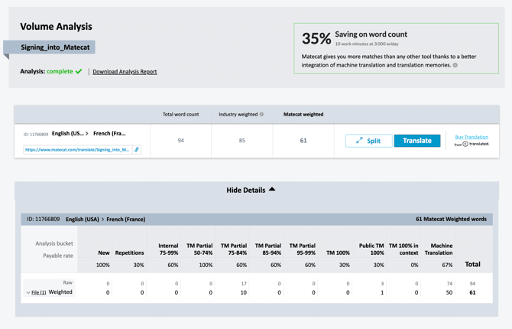The height and width of the screenshot is (329, 512).
Task: Click the TM Partial 75-84% column header
Action: [234, 249]
